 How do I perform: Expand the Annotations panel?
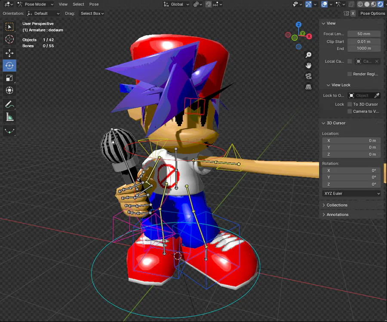(x=338, y=214)
